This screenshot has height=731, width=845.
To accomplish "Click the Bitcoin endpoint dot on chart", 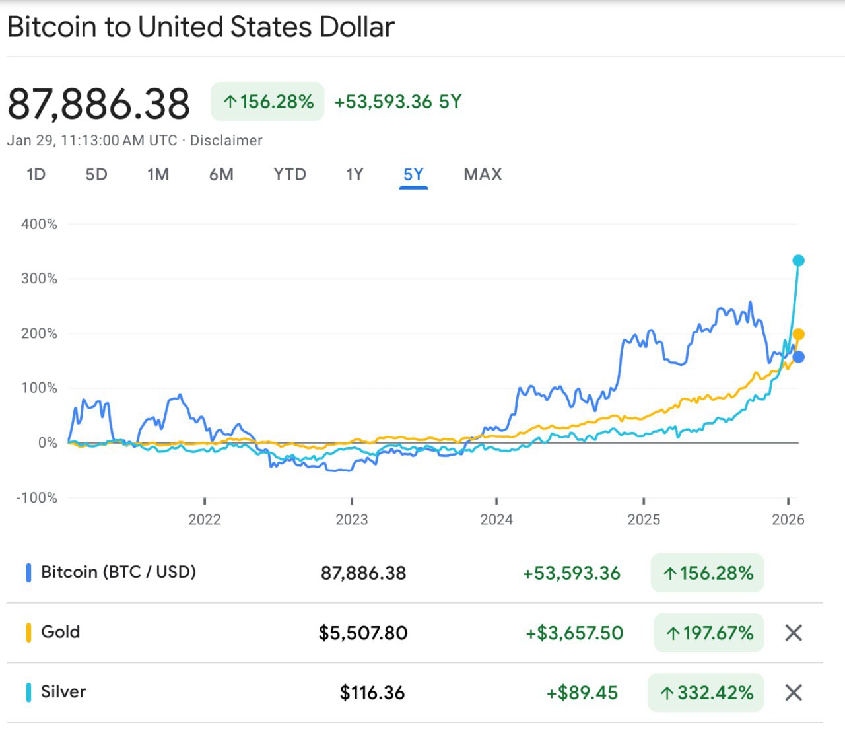I will point(798,357).
